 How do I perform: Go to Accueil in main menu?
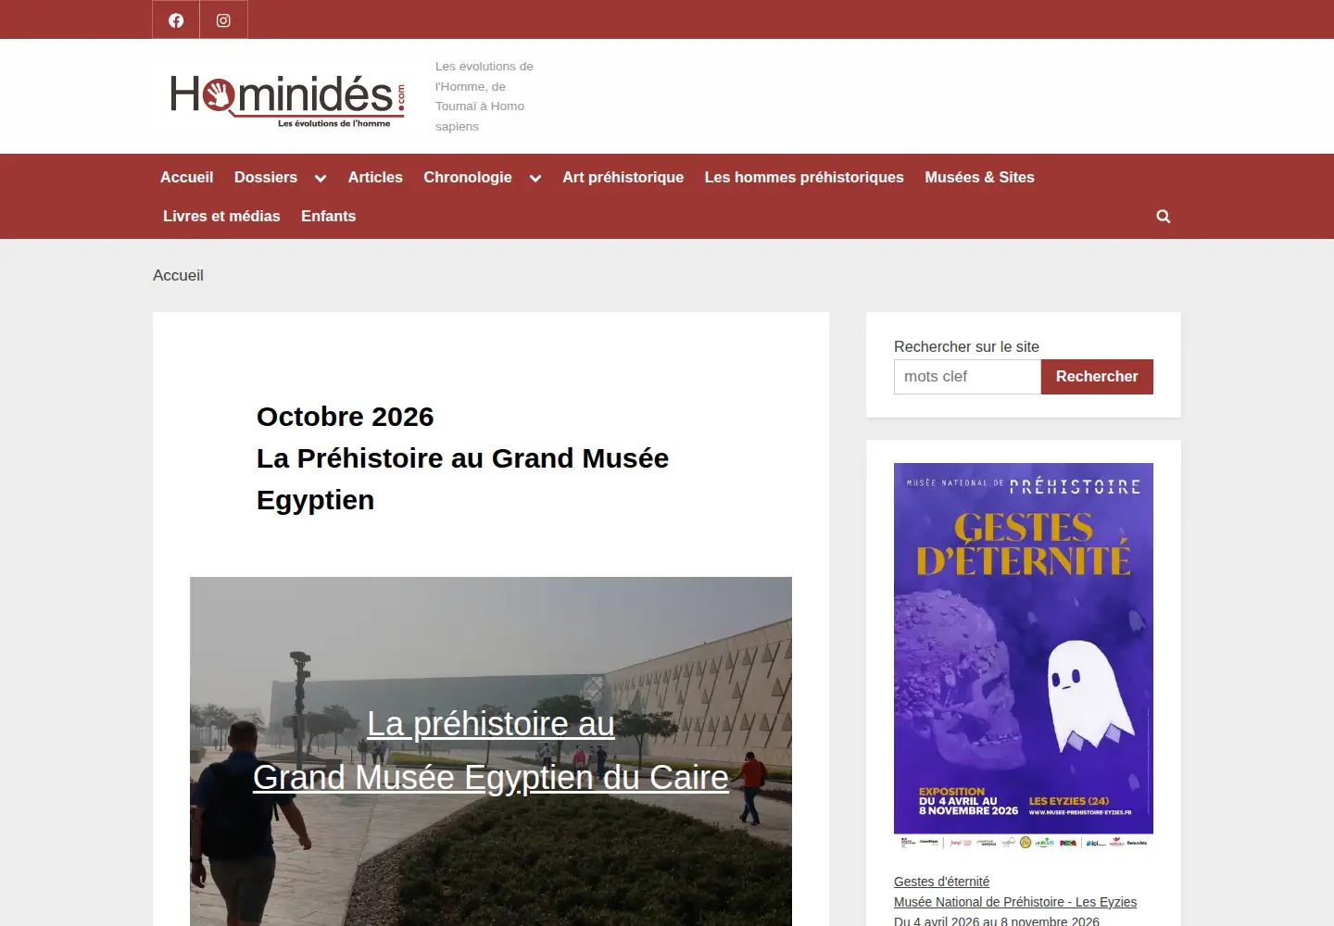point(186,177)
